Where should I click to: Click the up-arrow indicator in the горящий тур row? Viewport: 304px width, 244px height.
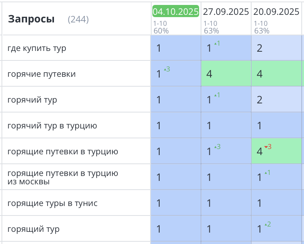tap(265, 224)
